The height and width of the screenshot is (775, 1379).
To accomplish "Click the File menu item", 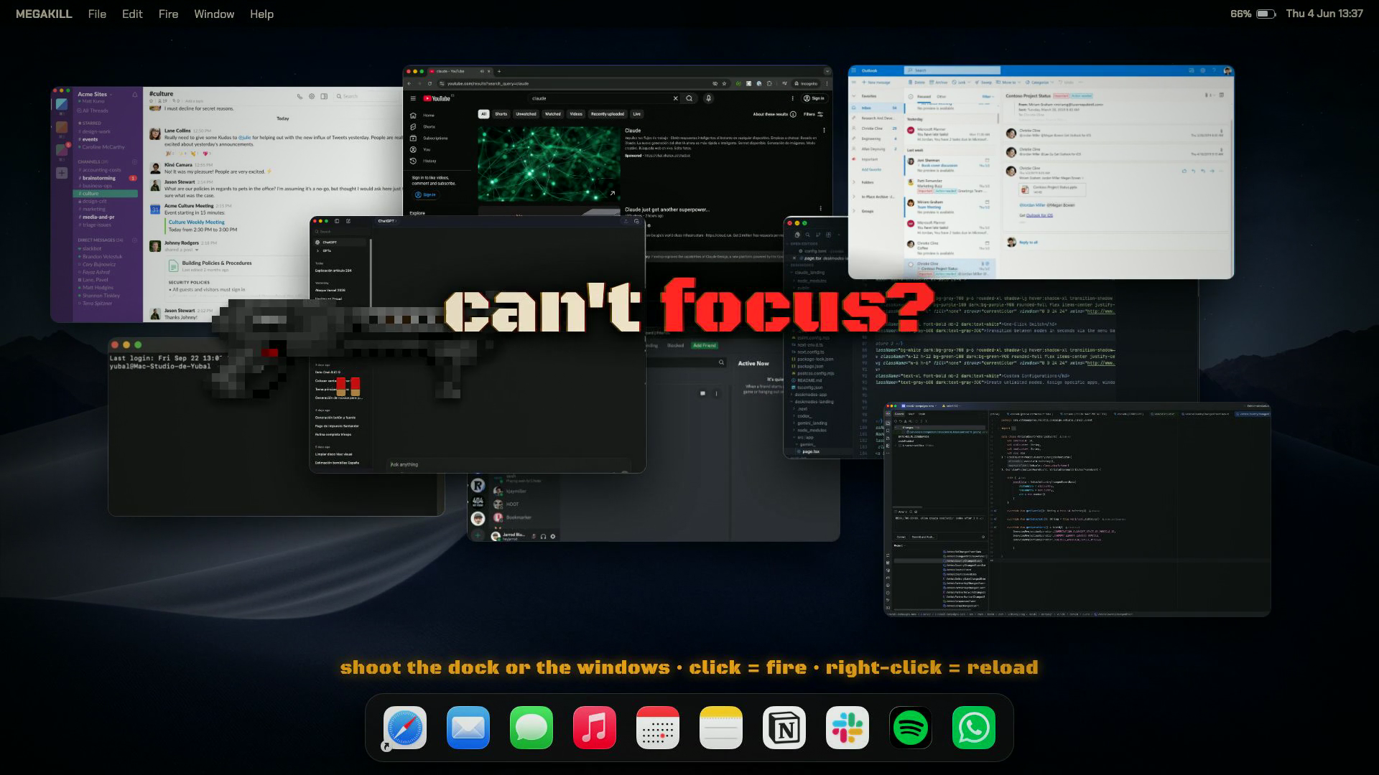I will [x=97, y=14].
